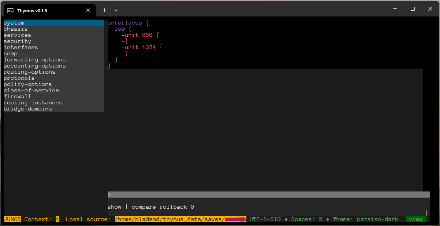The image size is (440, 226).
Task: Click the command input prompt line
Action: pos(269,195)
